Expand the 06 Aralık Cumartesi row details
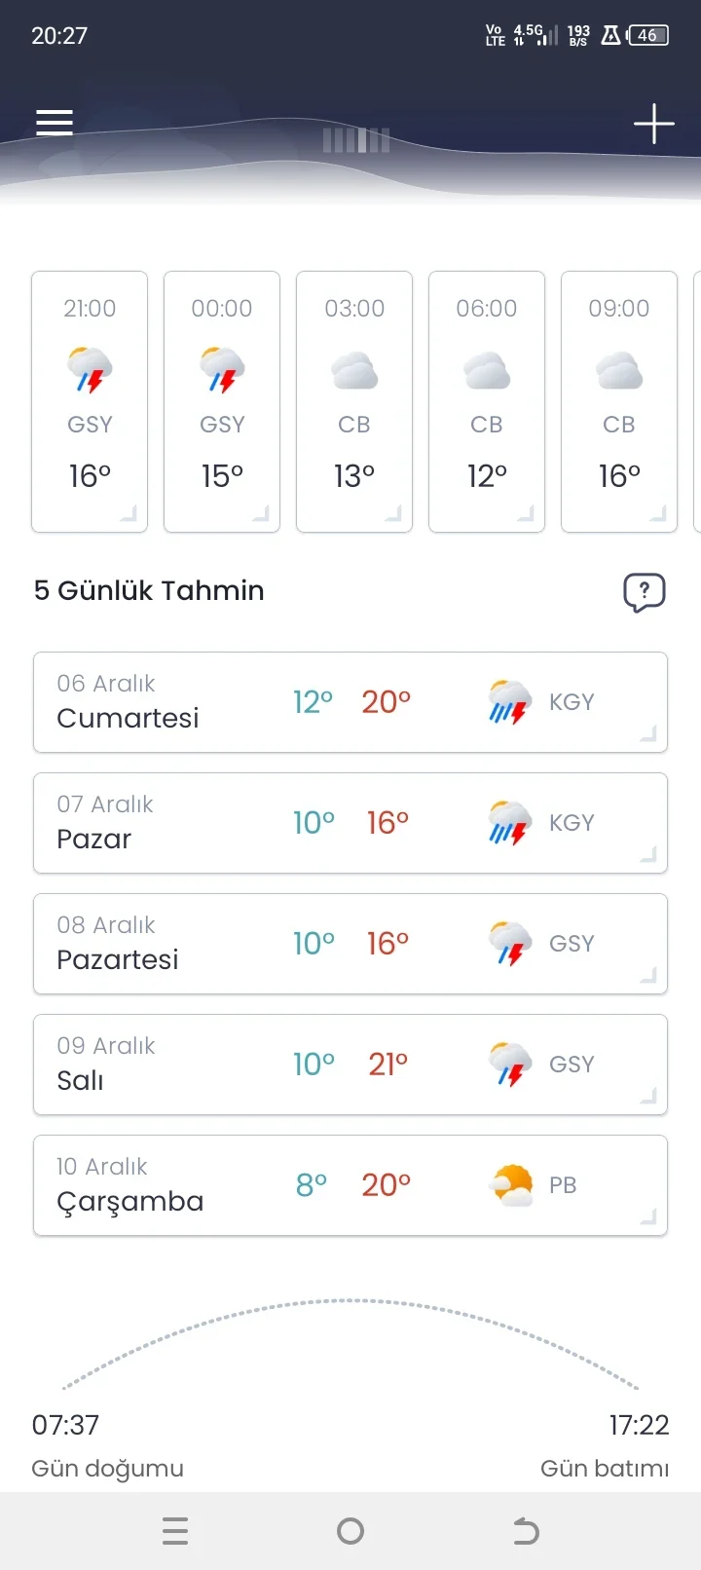701x1570 pixels. click(648, 734)
